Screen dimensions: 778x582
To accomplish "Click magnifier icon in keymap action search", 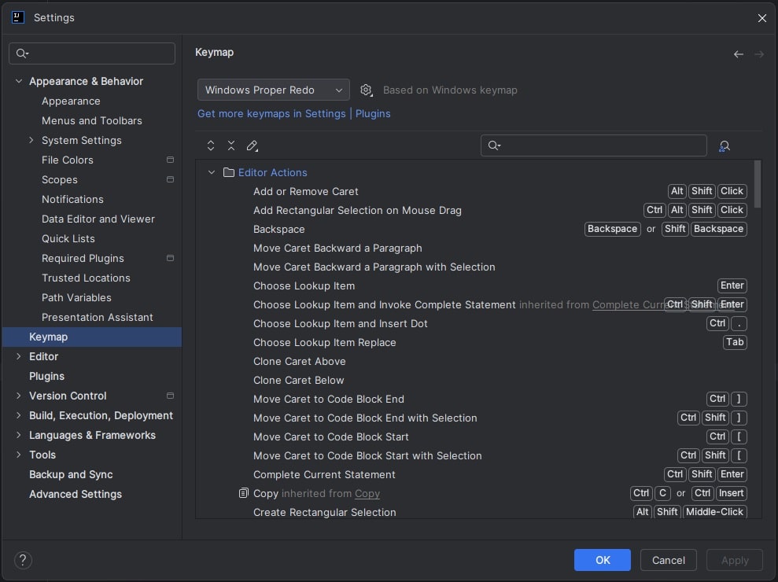I will pos(494,145).
